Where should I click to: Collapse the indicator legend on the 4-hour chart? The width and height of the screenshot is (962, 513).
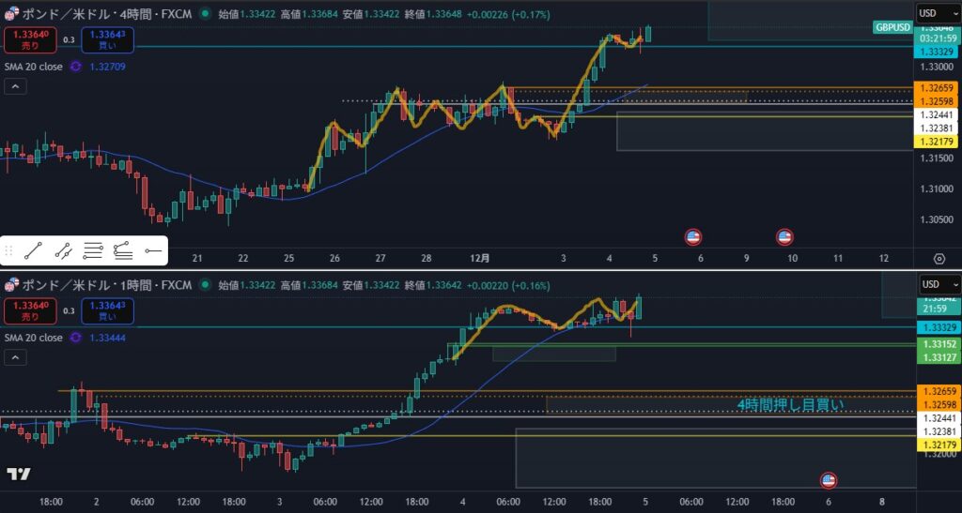pyautogui.click(x=15, y=87)
